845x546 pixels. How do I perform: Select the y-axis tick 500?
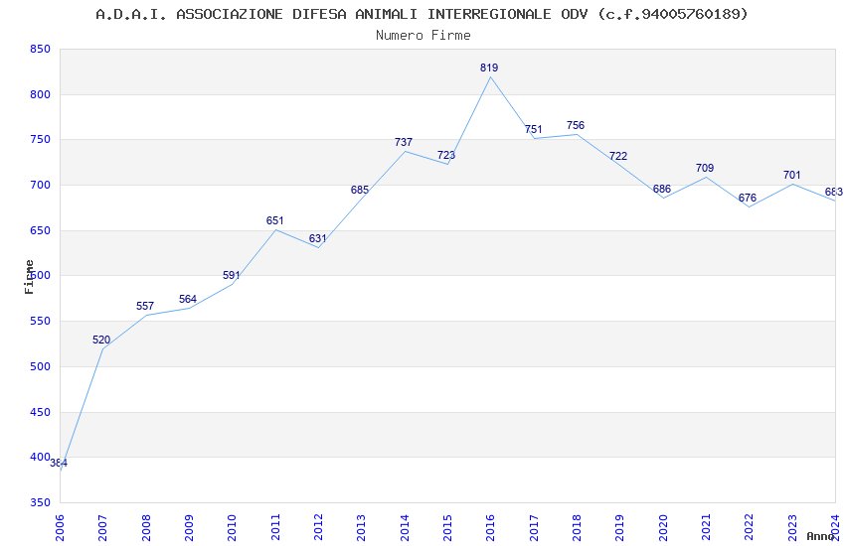click(x=40, y=366)
